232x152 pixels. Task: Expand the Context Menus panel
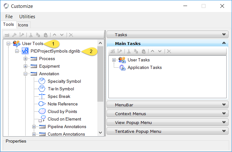[x=168, y=114]
